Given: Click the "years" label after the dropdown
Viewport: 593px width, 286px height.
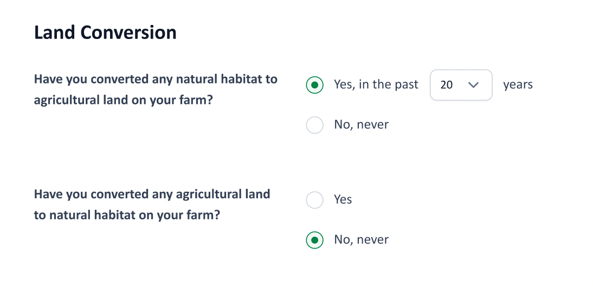Looking at the screenshot, I should 518,84.
